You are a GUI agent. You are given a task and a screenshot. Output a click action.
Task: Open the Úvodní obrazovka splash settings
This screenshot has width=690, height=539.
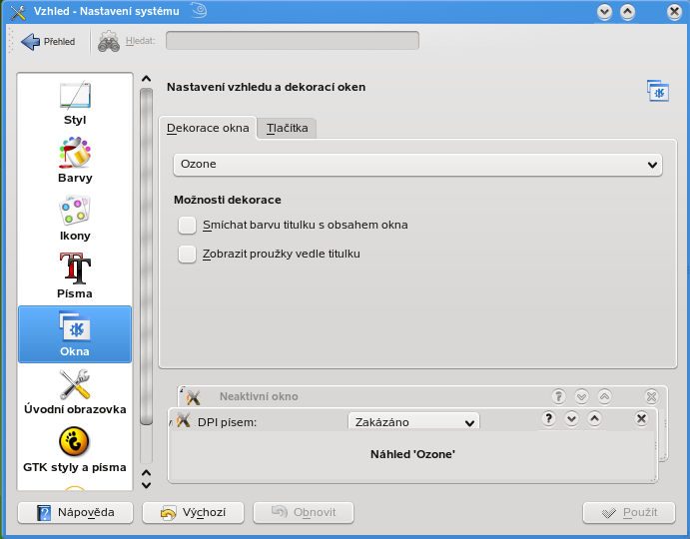75,391
